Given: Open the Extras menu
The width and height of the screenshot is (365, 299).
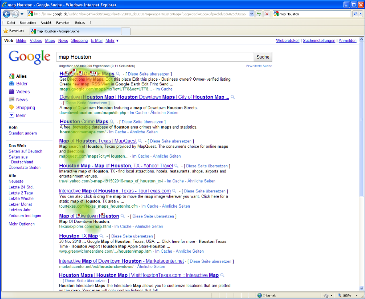Looking at the screenshot, I should (80, 23).
